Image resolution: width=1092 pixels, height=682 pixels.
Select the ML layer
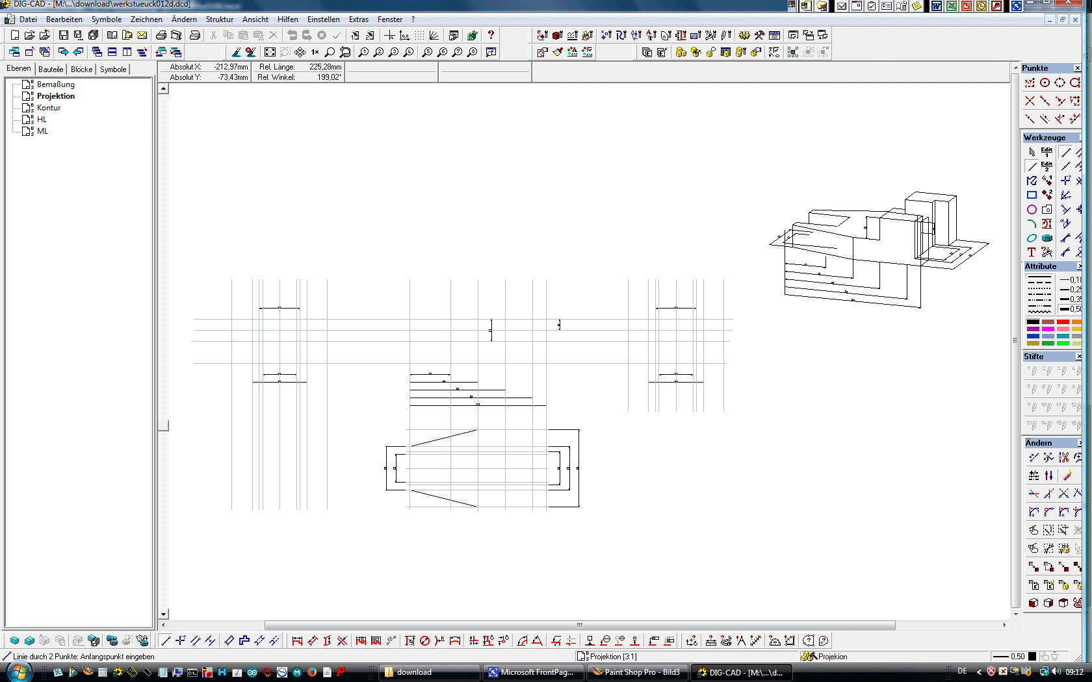[42, 131]
